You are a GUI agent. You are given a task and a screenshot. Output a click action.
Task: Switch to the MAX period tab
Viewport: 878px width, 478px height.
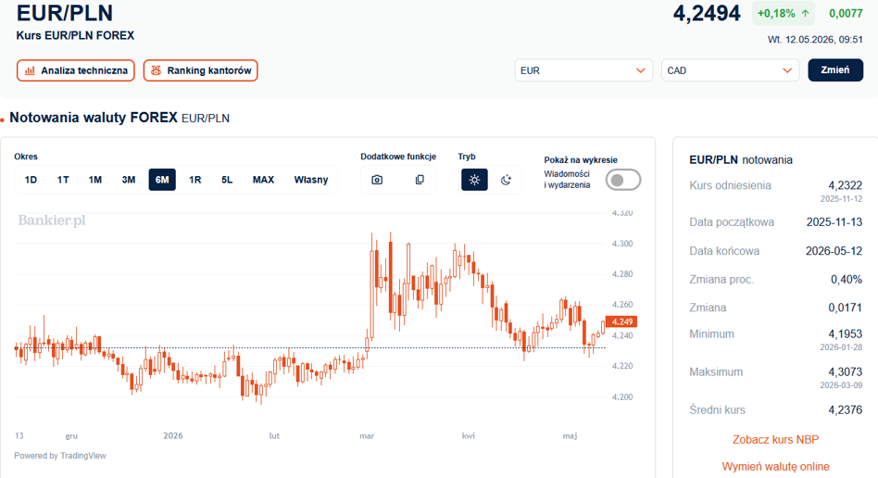pos(263,180)
